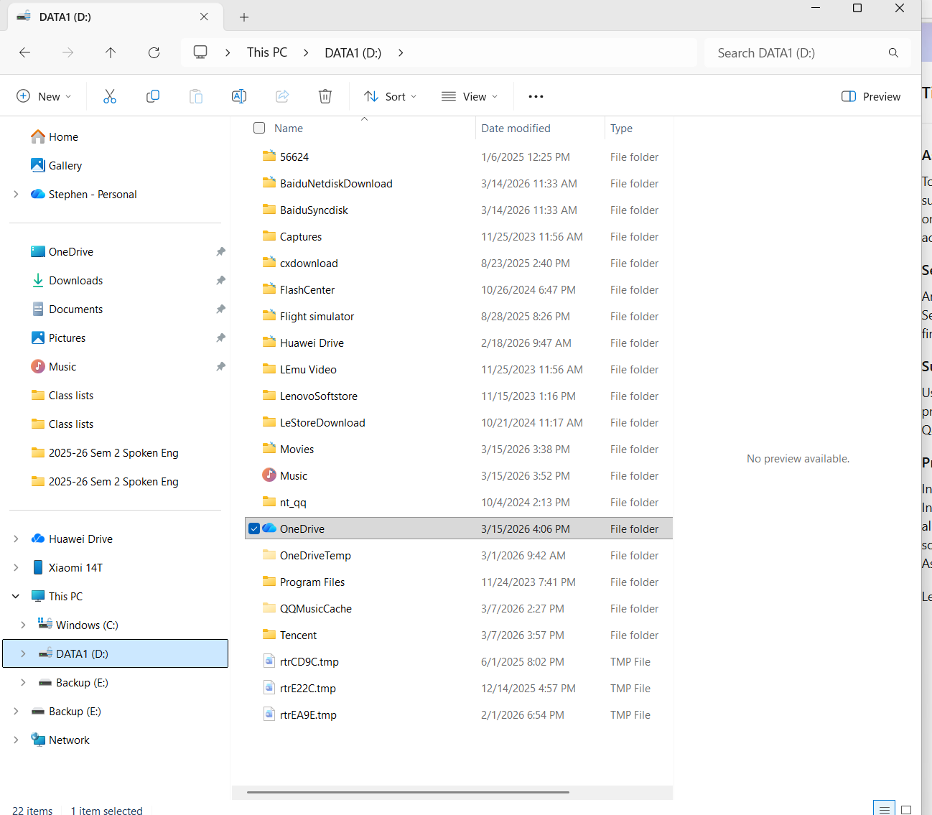Viewport: 932px width, 815px height.
Task: Select the Movies folder
Action: [x=459, y=449]
